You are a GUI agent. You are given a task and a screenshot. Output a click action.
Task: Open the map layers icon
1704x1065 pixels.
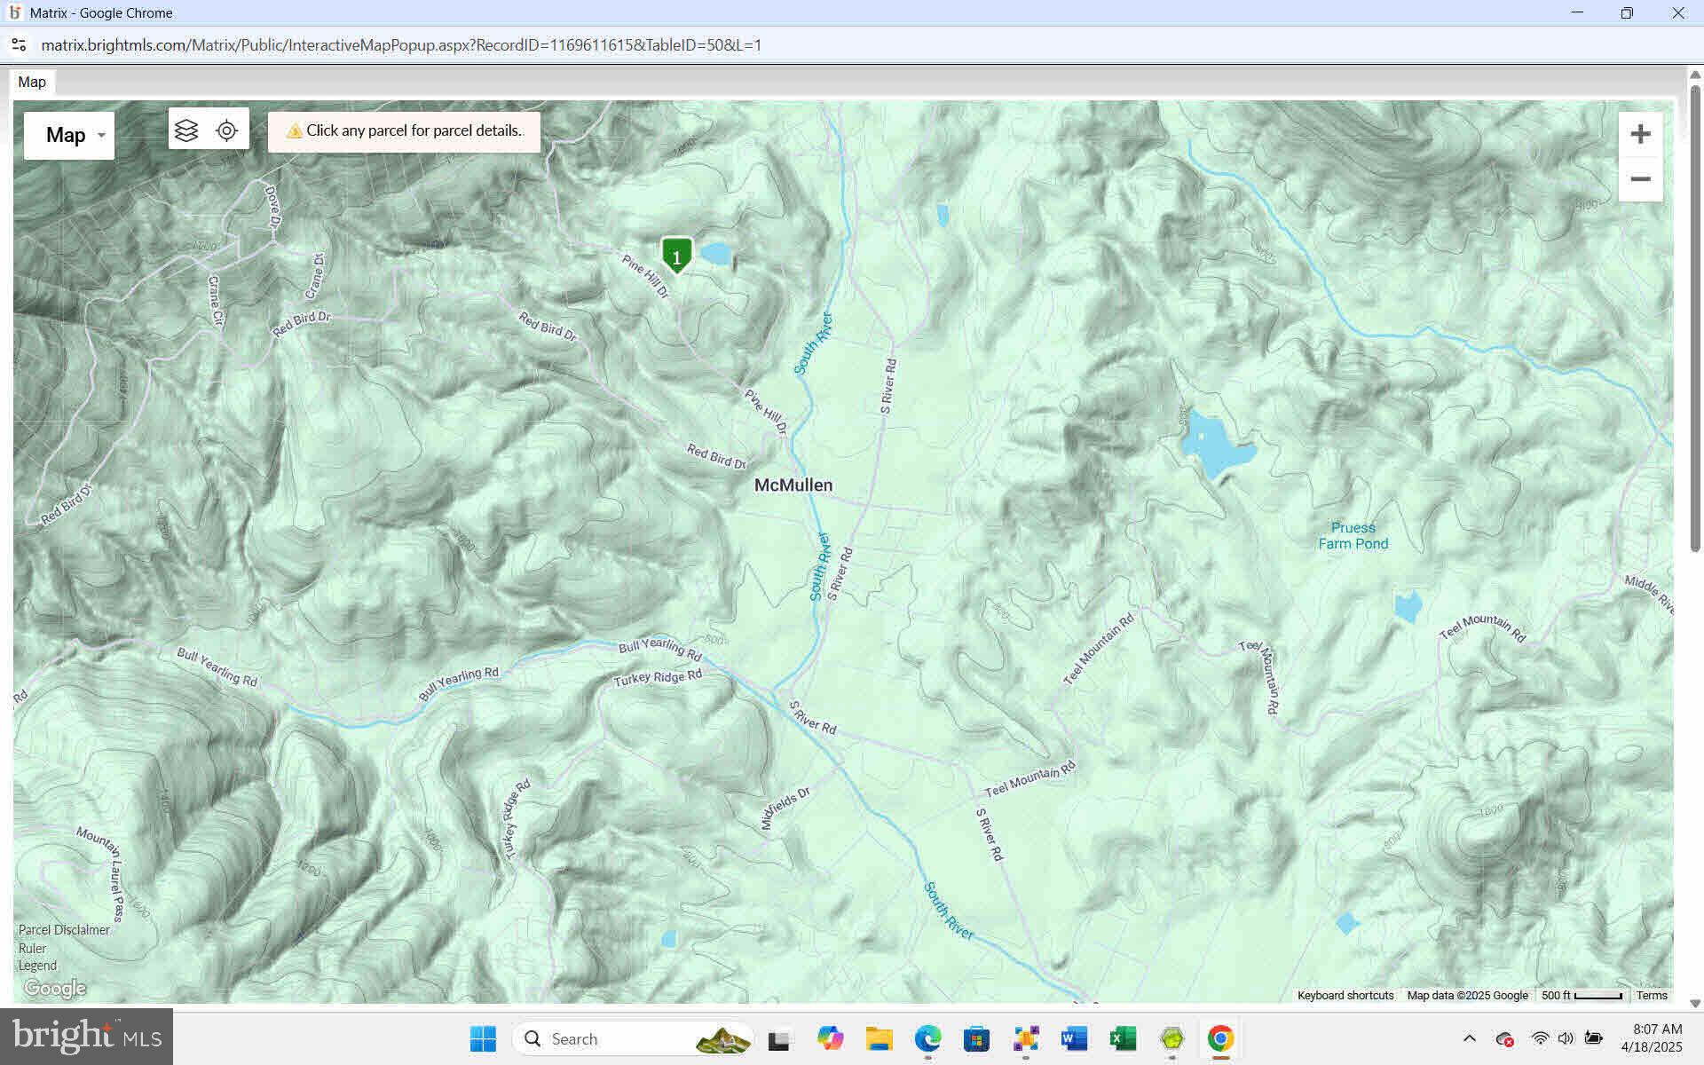point(186,130)
